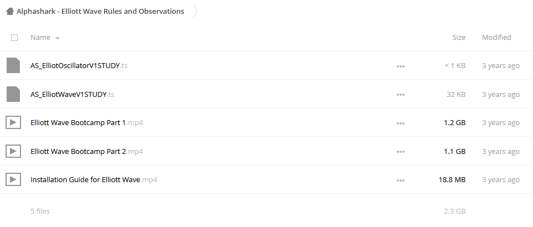
Task: Open more actions for AS_ElliotOscillatorV1STUDY.ts
Action: click(x=400, y=66)
